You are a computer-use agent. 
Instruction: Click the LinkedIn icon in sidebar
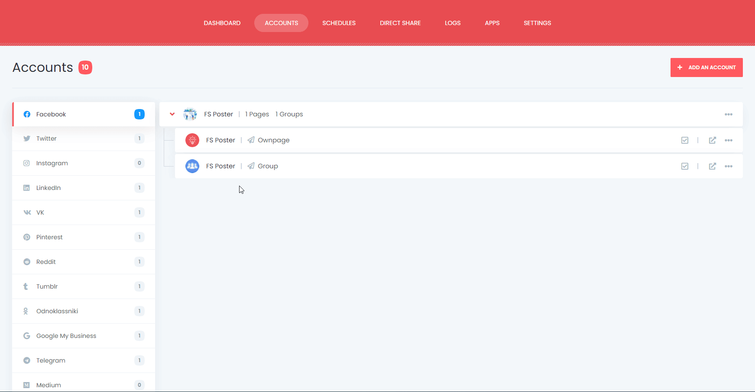pyautogui.click(x=26, y=188)
